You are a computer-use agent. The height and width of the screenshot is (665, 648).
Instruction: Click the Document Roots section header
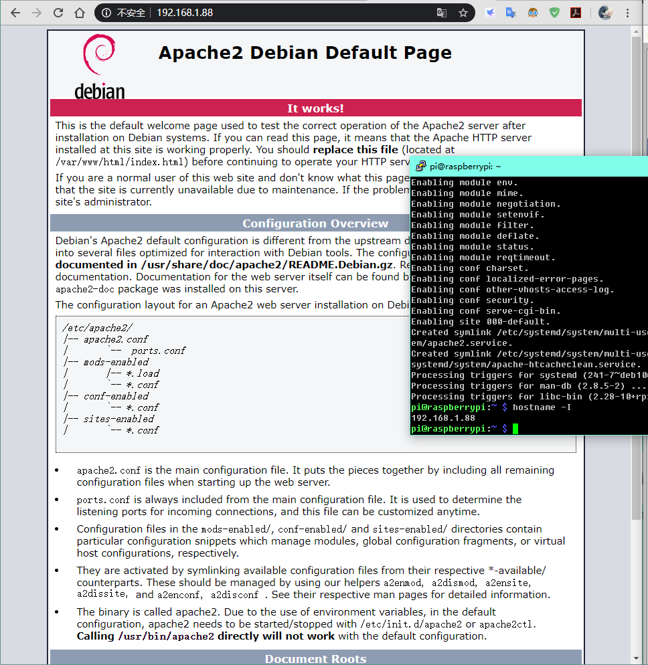tap(316, 658)
